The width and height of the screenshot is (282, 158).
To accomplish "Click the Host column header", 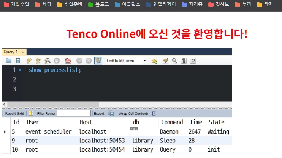I will [x=103, y=122].
